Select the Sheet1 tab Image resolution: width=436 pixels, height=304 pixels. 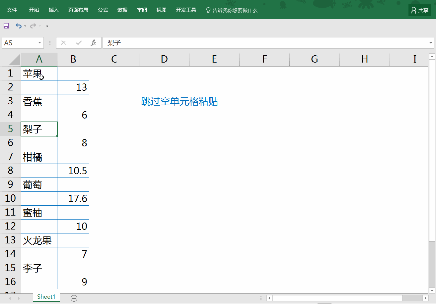point(46,297)
